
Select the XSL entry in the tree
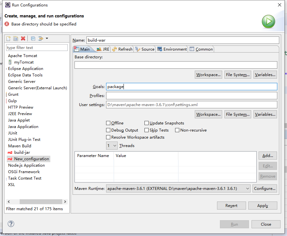point(11,185)
